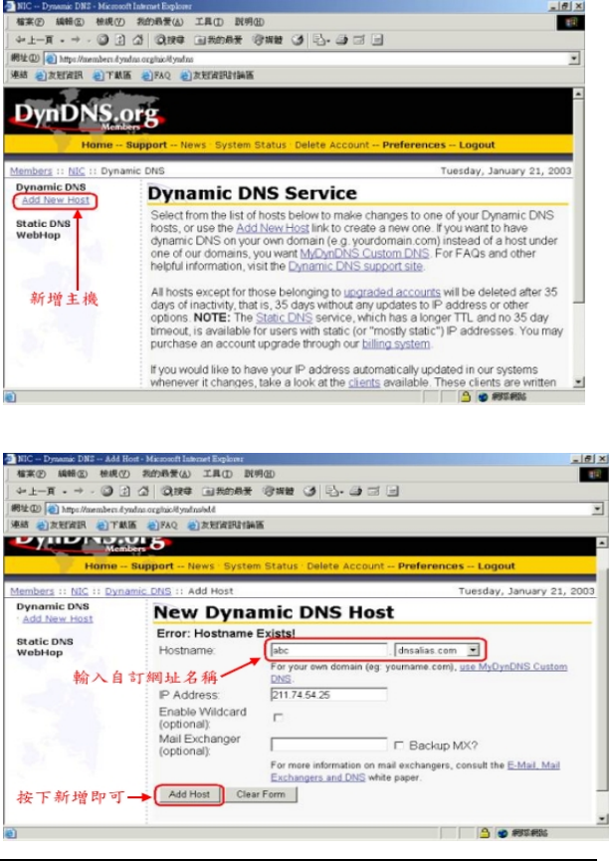Image resolution: width=609 pixels, height=861 pixels.
Task: Click History icon in upper Dynamic DNS window
Action: pos(298,40)
